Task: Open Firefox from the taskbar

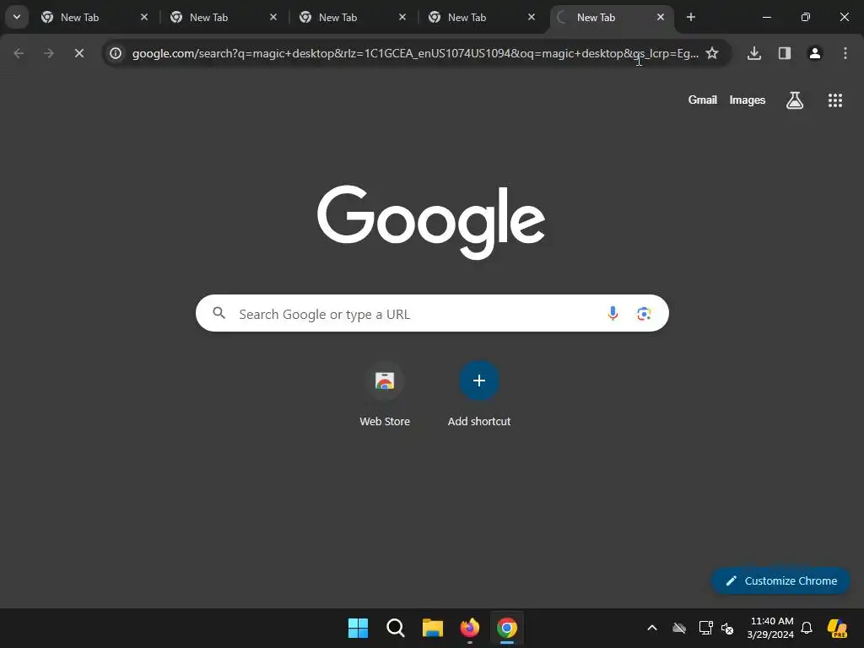Action: click(x=470, y=628)
